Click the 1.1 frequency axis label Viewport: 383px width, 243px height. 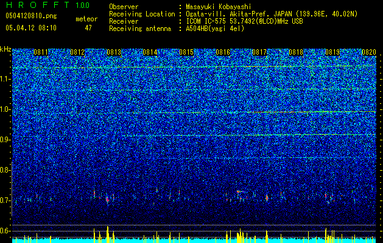5,79
